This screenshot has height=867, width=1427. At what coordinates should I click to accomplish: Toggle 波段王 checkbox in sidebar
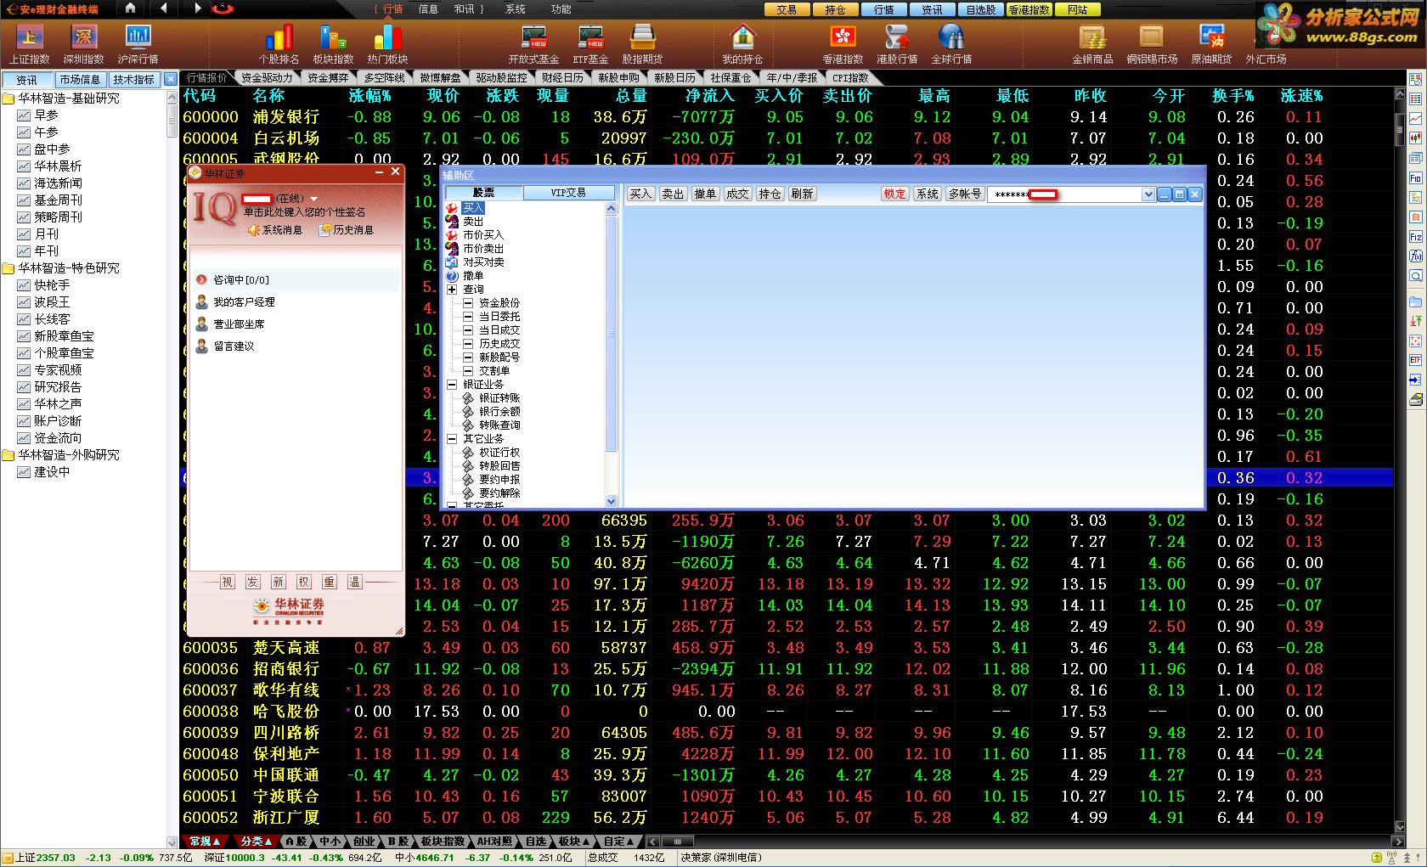tap(24, 302)
